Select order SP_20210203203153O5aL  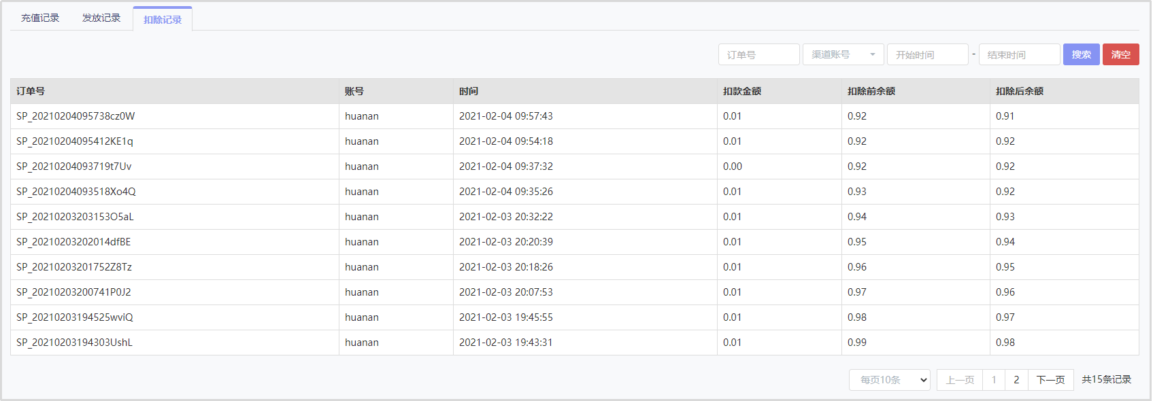coord(75,217)
